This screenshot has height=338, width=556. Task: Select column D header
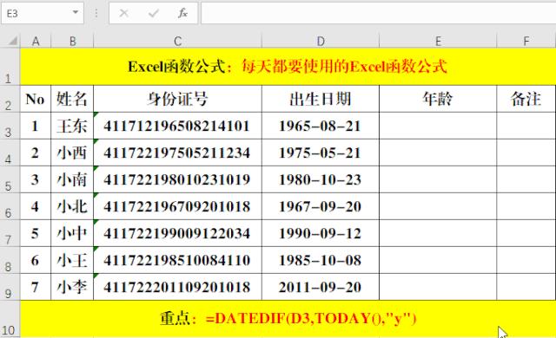click(321, 42)
